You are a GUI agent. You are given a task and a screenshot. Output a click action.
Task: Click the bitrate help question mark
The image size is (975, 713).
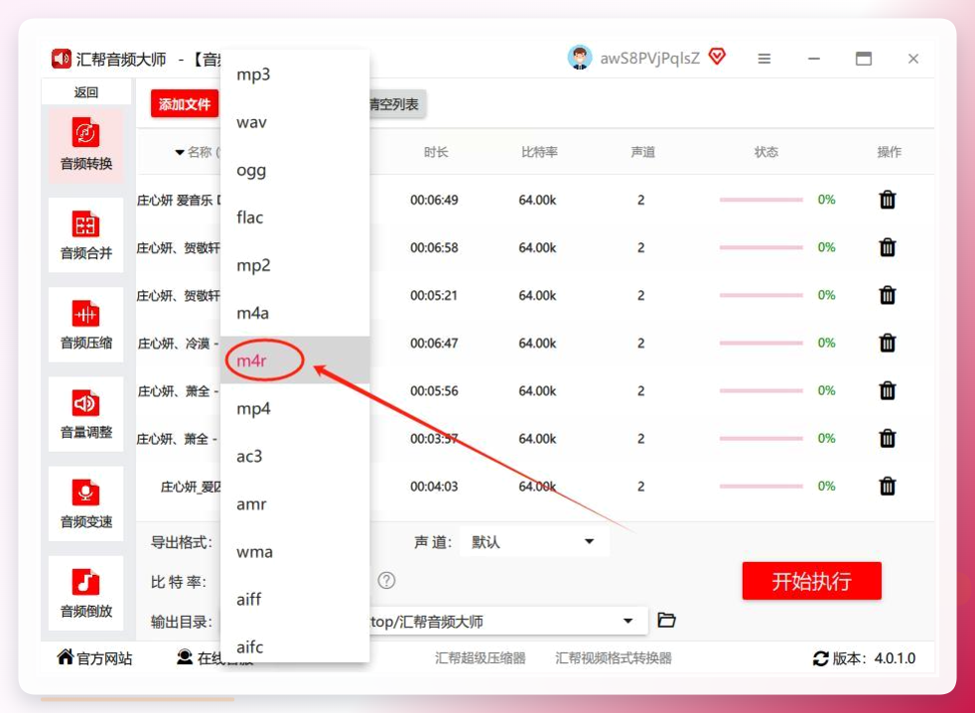386,581
